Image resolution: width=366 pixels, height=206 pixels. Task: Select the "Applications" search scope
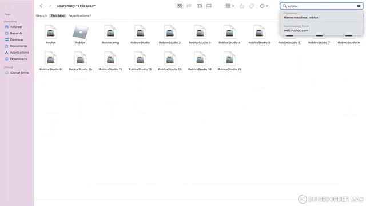tap(80, 15)
